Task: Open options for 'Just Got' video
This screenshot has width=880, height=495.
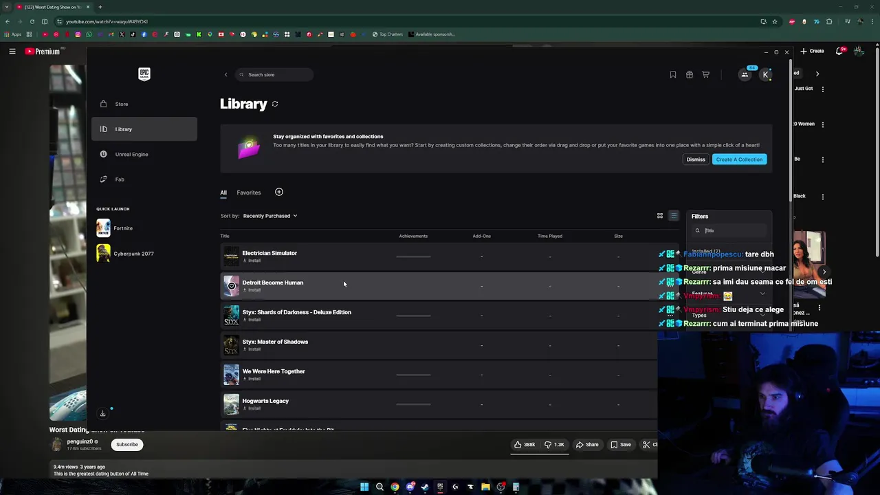Action: pos(823,89)
